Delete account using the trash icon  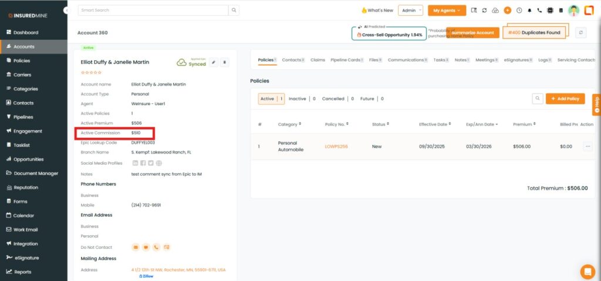pyautogui.click(x=224, y=62)
